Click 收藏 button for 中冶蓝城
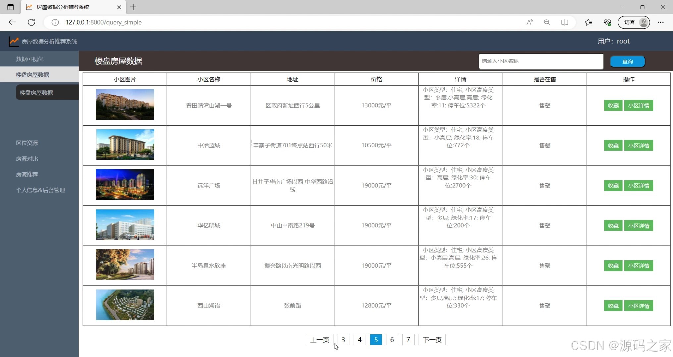This screenshot has width=673, height=357. click(613, 145)
